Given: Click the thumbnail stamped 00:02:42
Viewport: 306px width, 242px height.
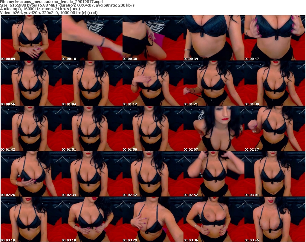Looking at the screenshot, I should [153, 174].
